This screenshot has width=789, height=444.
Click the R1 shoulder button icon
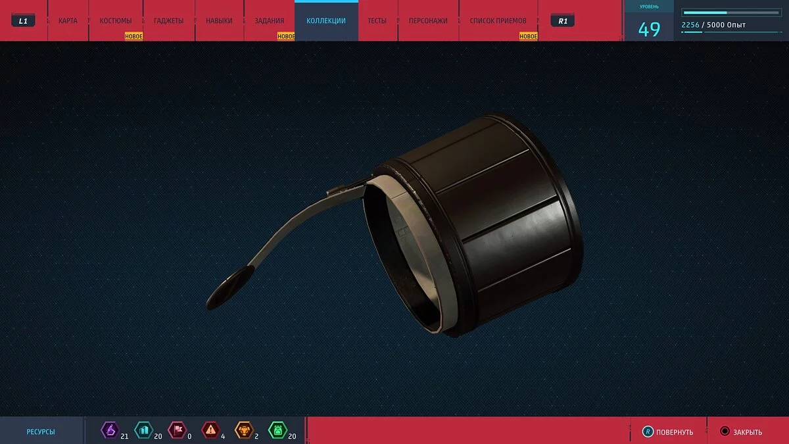point(563,21)
